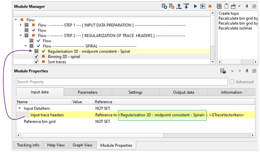This screenshot has height=152, width=260.
Task: Stop execution with the orange square
Action: click(x=210, y=6)
